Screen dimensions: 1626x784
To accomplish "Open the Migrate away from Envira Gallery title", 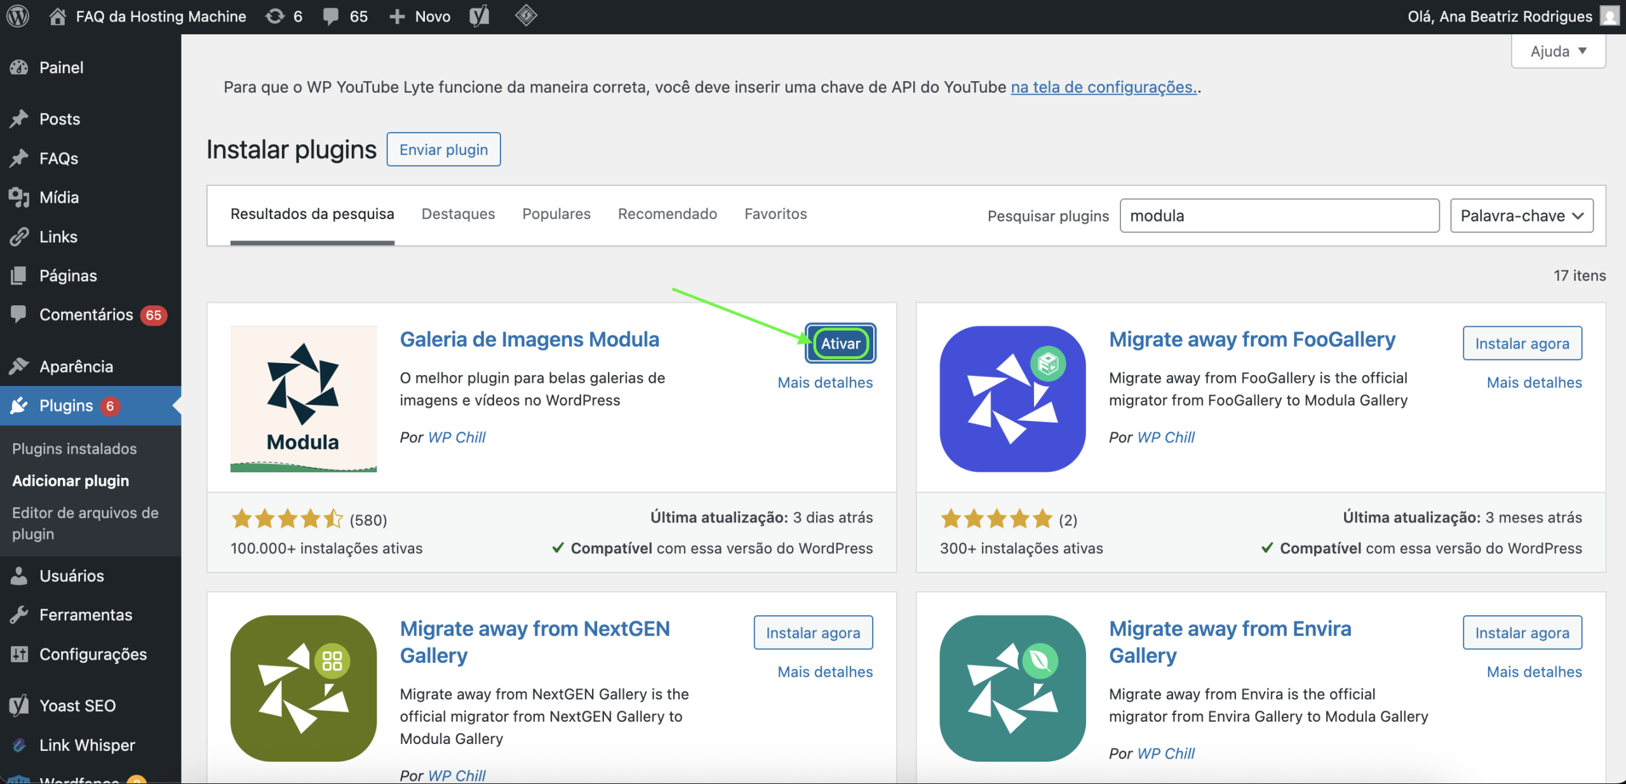I will 1230,642.
